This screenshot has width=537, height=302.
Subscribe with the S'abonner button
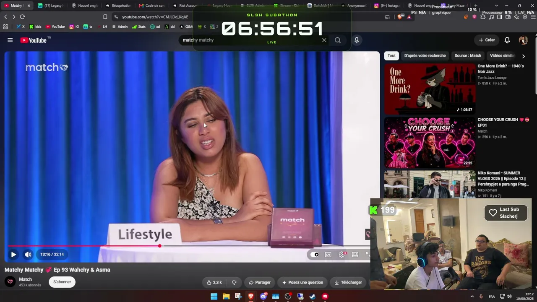point(62,282)
